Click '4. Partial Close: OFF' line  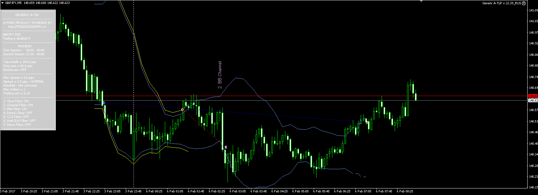point(18,113)
